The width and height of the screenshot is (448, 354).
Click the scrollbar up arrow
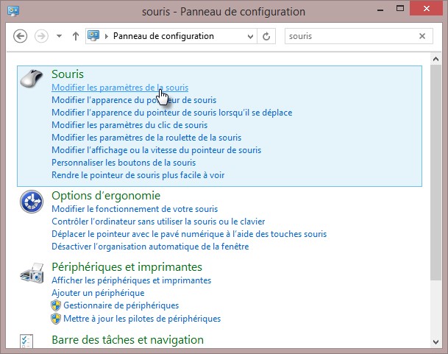(435, 59)
